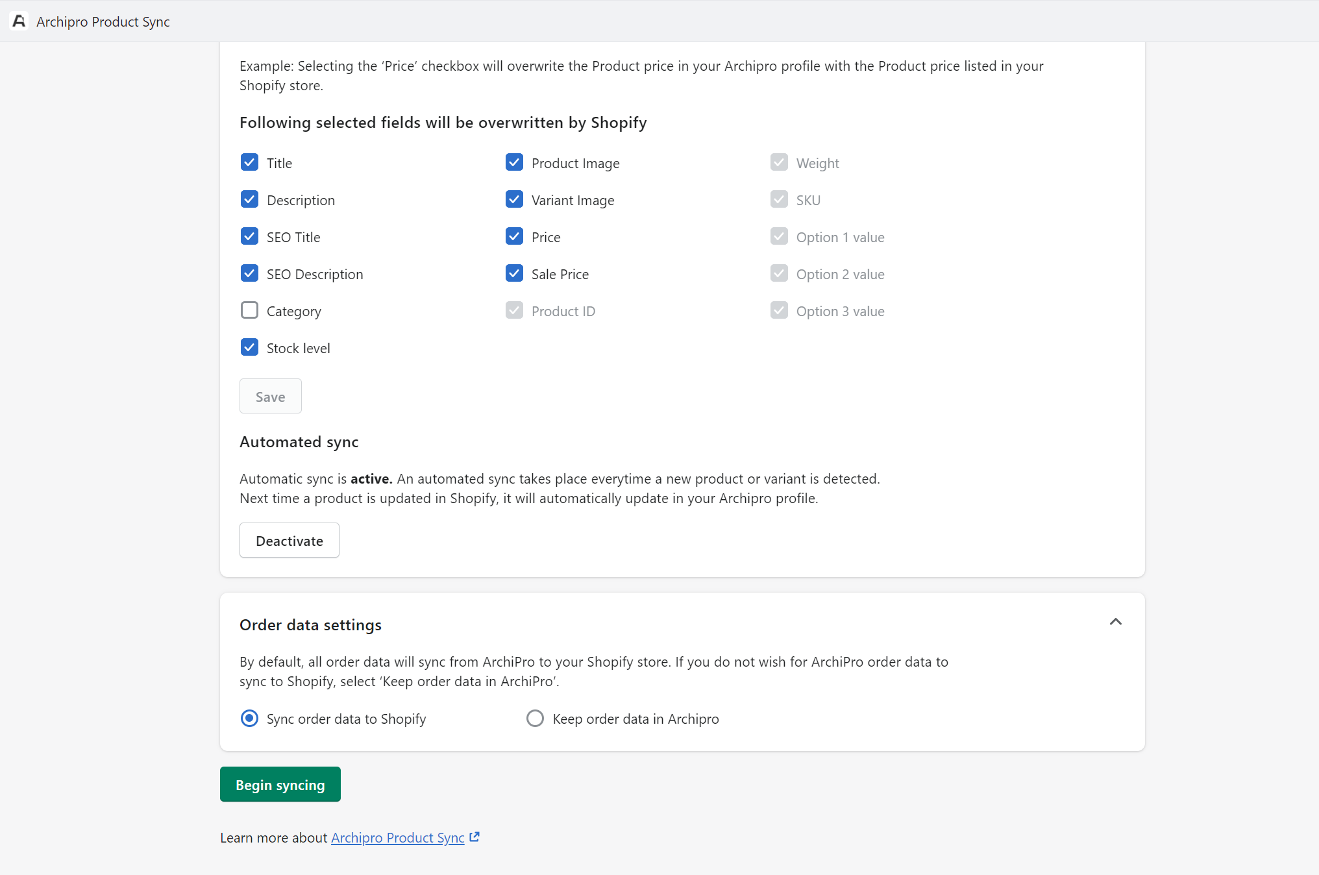Click the disabled Product ID checkbox
The image size is (1319, 875).
coord(514,310)
